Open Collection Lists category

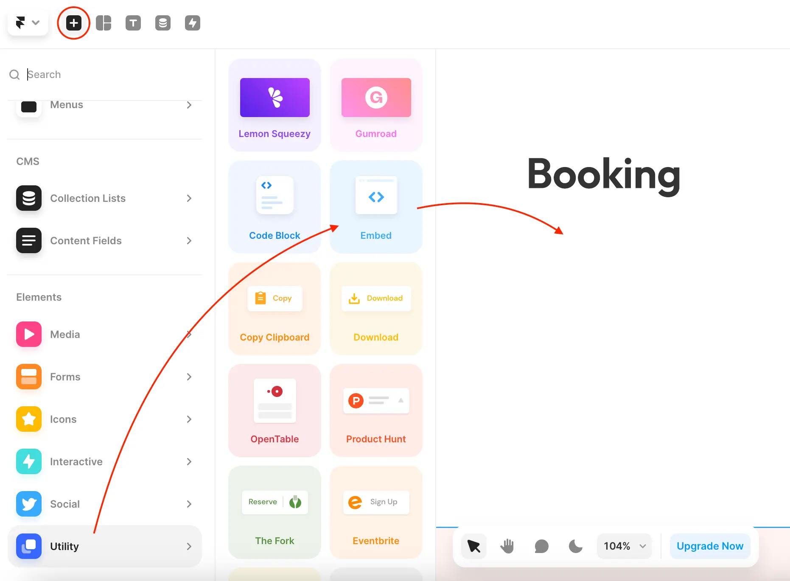coord(104,198)
